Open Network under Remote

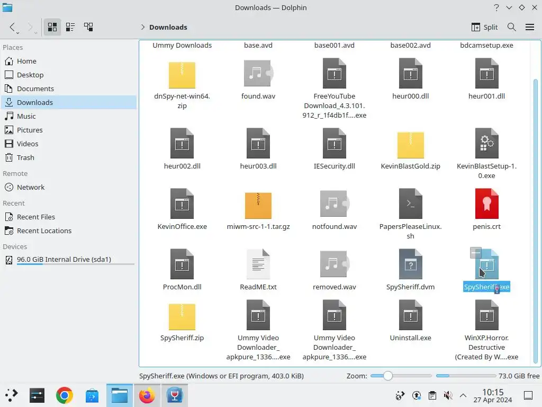68,187
